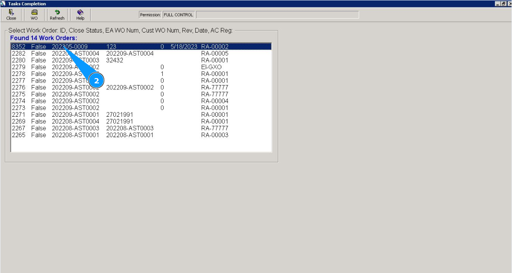Click the Close toolbar icon

(11, 15)
